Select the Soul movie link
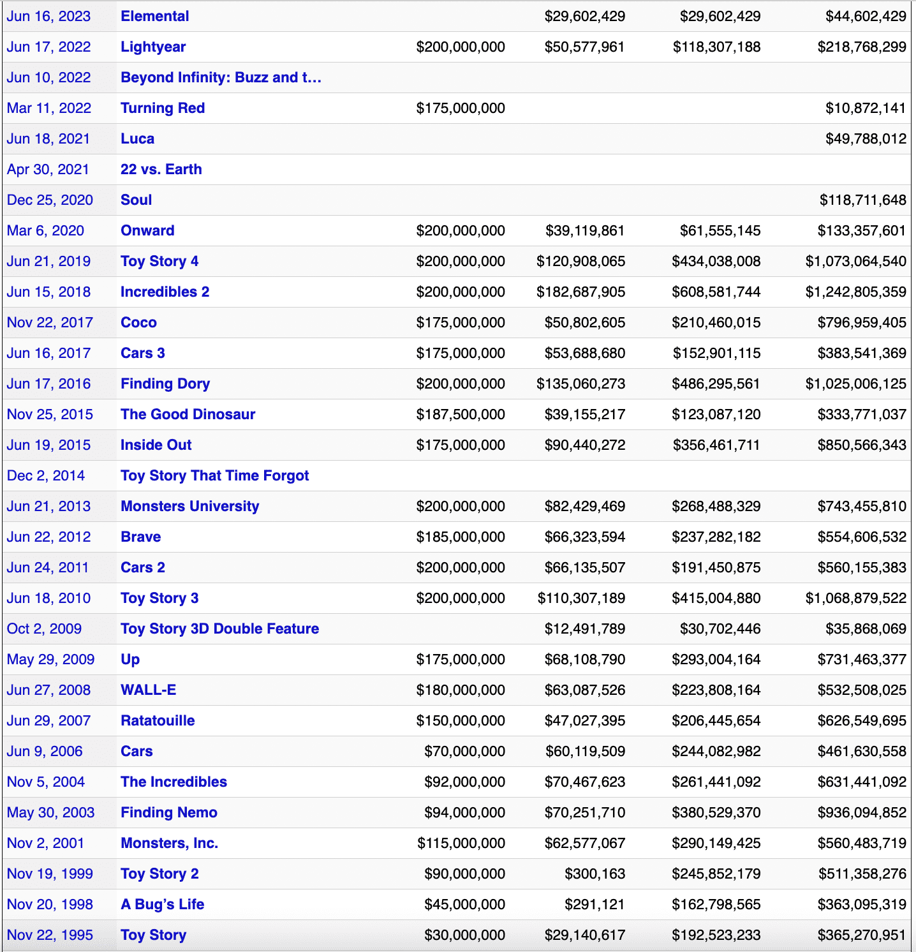This screenshot has height=952, width=916. (137, 200)
